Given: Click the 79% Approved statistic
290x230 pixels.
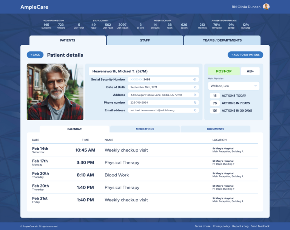Looking at the screenshot, I should tap(217, 26).
